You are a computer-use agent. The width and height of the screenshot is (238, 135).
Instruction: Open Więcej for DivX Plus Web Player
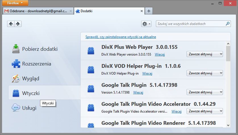160,54
